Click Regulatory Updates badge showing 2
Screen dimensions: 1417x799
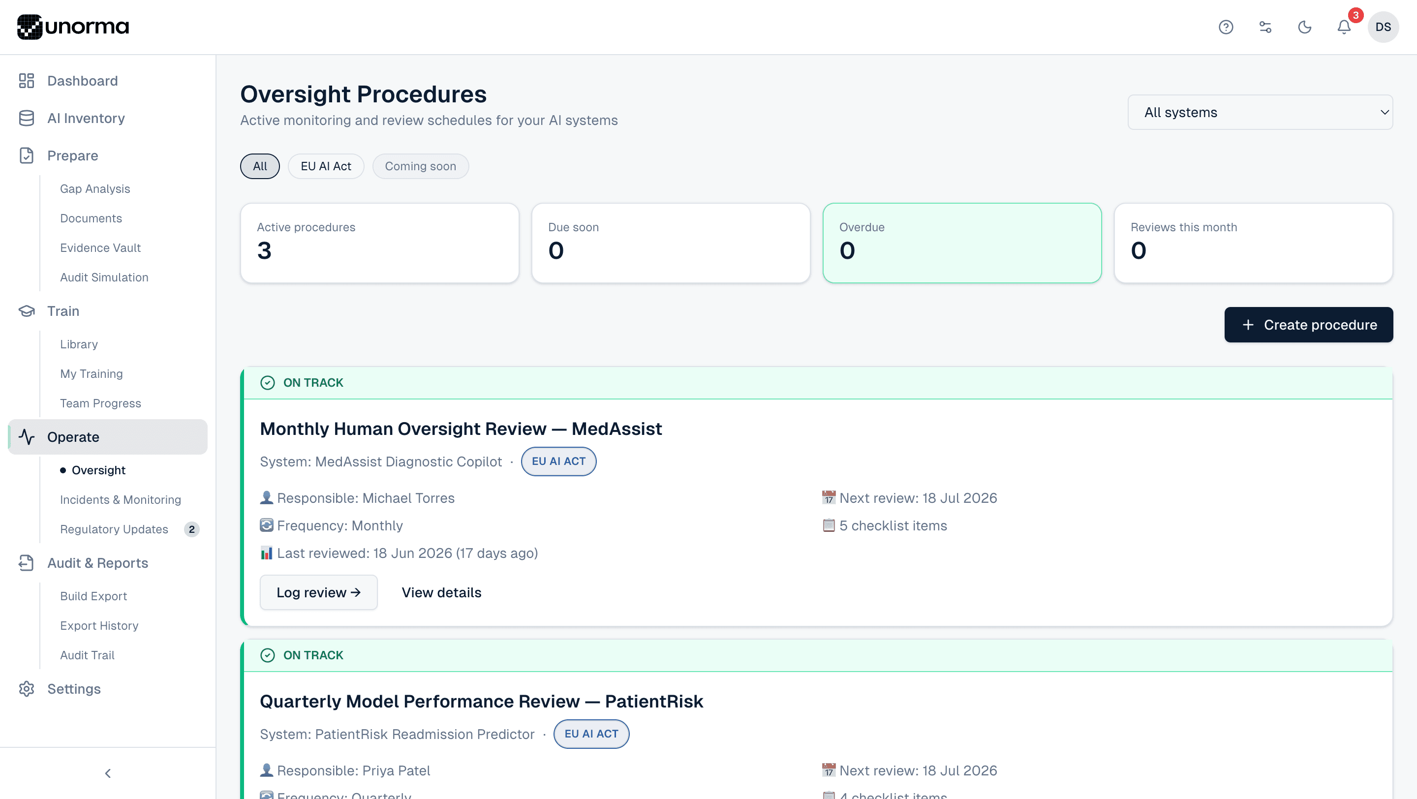click(x=191, y=529)
